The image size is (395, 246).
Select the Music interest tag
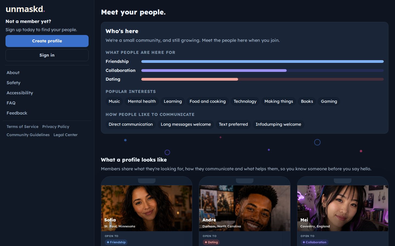coord(114,101)
